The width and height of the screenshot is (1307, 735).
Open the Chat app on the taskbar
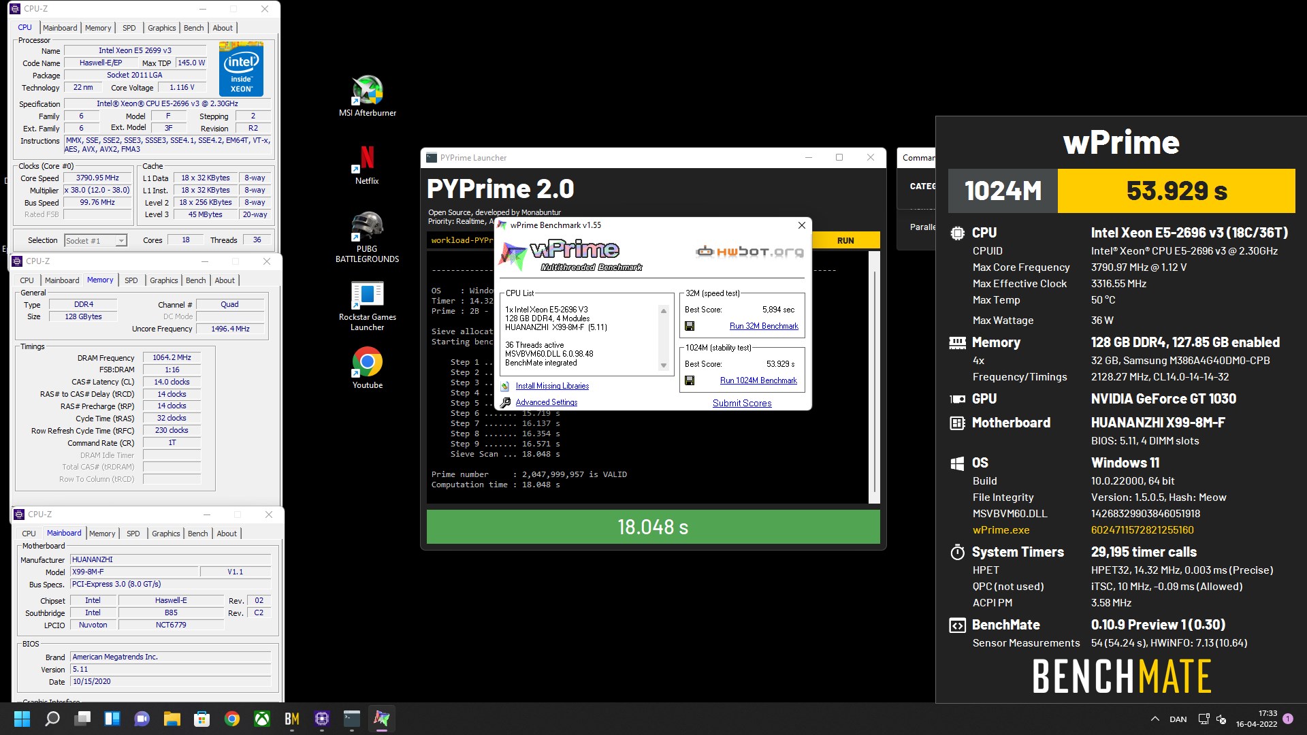[142, 719]
